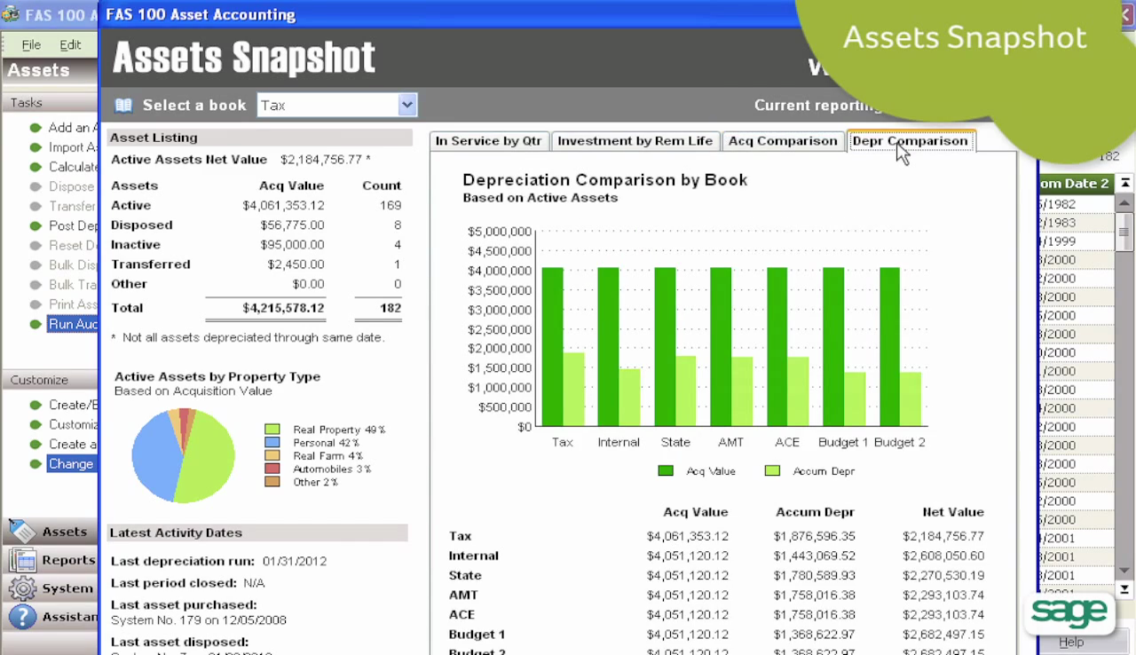Click the Calculate task link
1136x655 pixels.
click(x=72, y=167)
